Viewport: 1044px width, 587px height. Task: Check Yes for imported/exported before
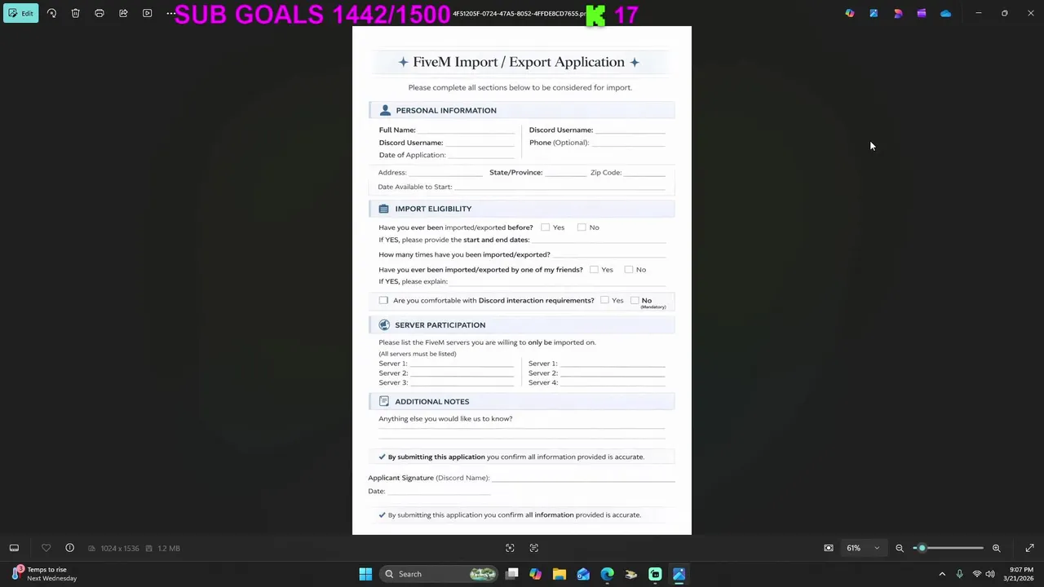(x=546, y=227)
